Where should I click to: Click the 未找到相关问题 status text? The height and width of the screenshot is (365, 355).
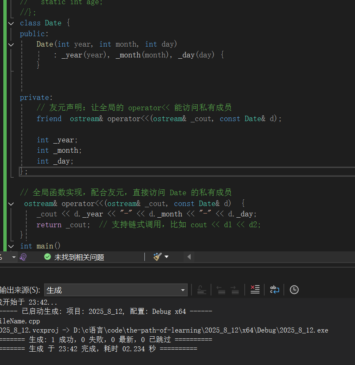pyautogui.click(x=79, y=257)
